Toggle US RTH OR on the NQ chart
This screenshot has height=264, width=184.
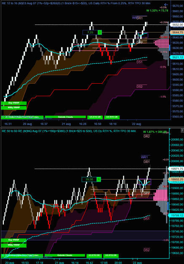[x=111, y=256]
